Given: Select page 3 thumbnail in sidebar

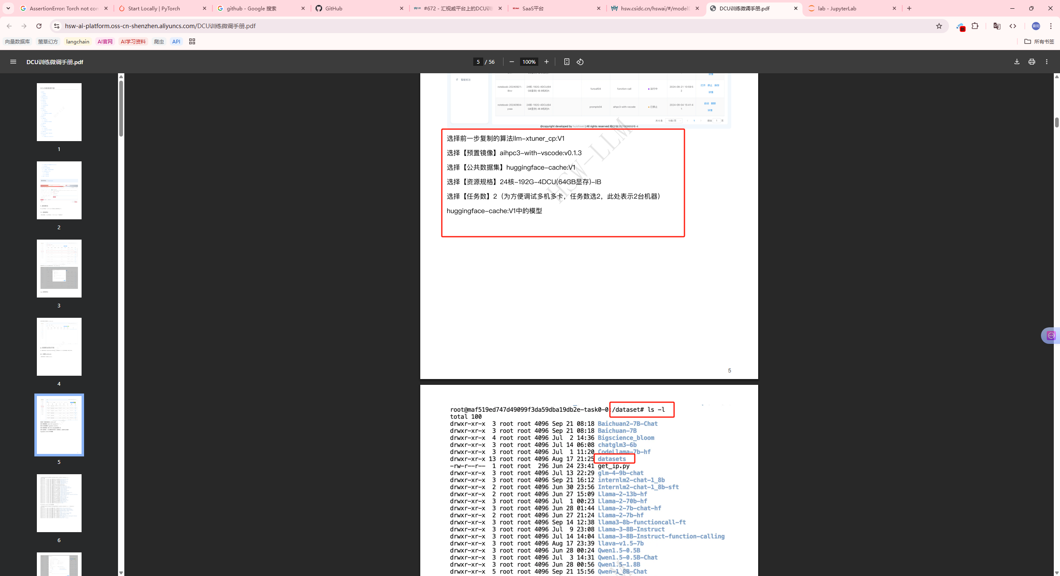Looking at the screenshot, I should pyautogui.click(x=59, y=269).
